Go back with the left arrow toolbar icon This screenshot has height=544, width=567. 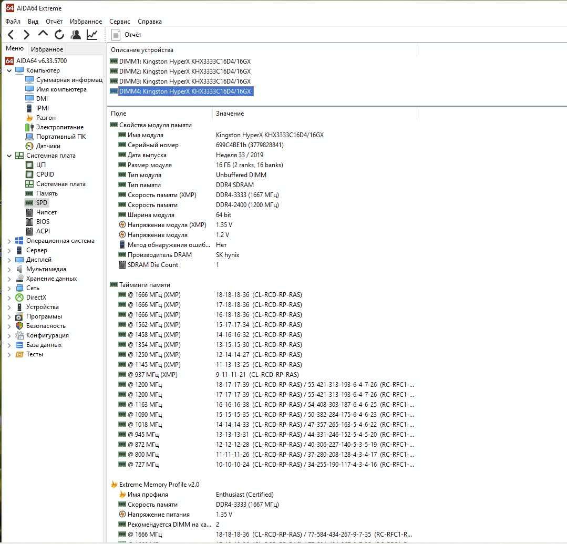pos(11,35)
